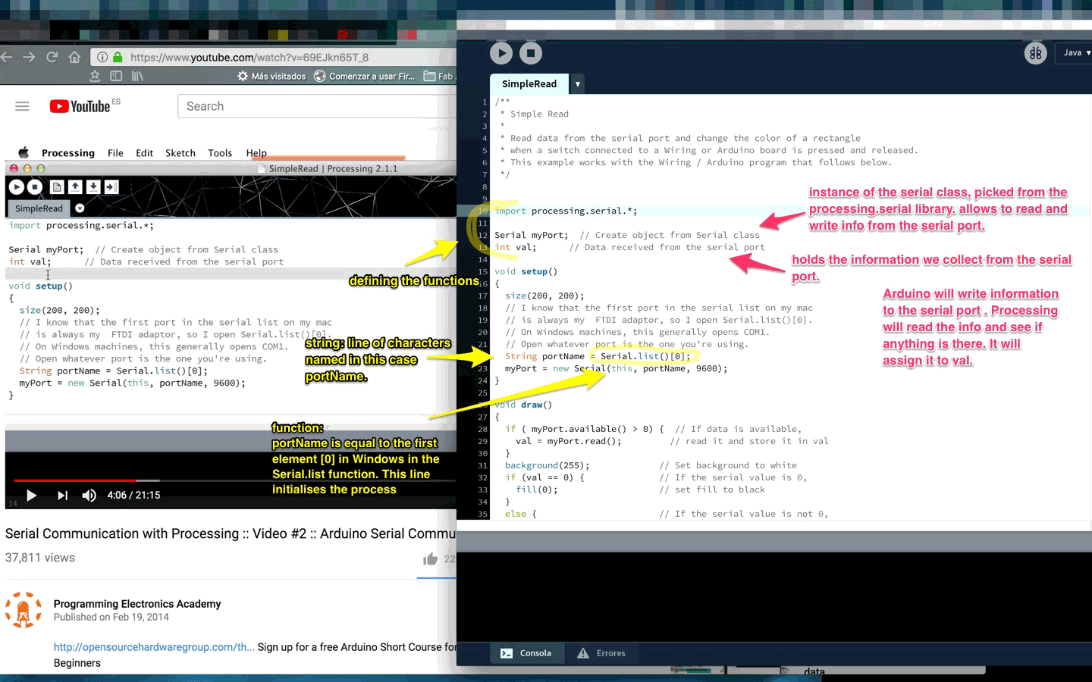Show site information icon in address bar
Screen dimensions: 1092x682
pyautogui.click(x=102, y=57)
